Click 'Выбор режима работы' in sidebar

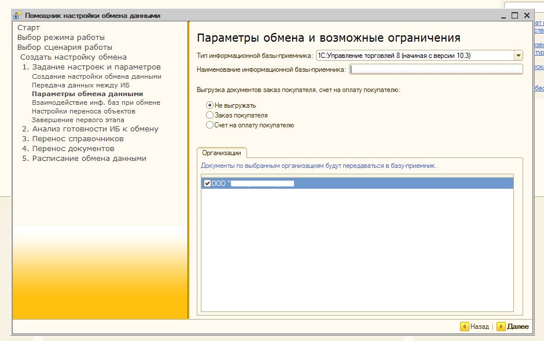(61, 38)
